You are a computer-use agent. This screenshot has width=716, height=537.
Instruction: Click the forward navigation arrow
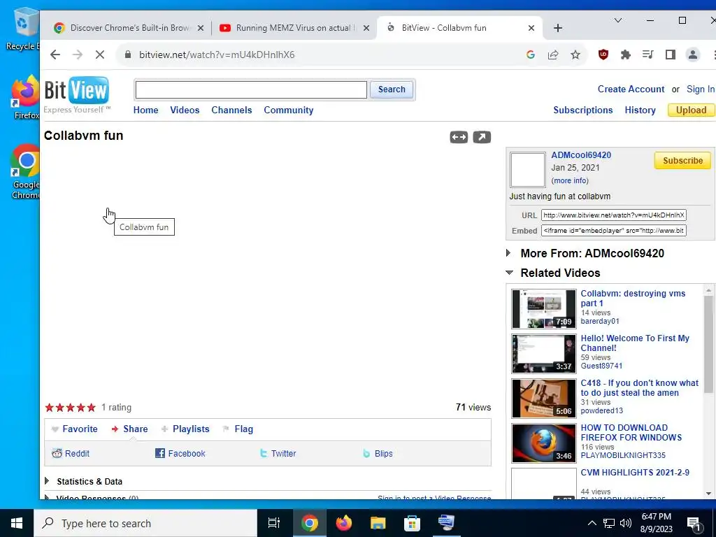coord(78,55)
